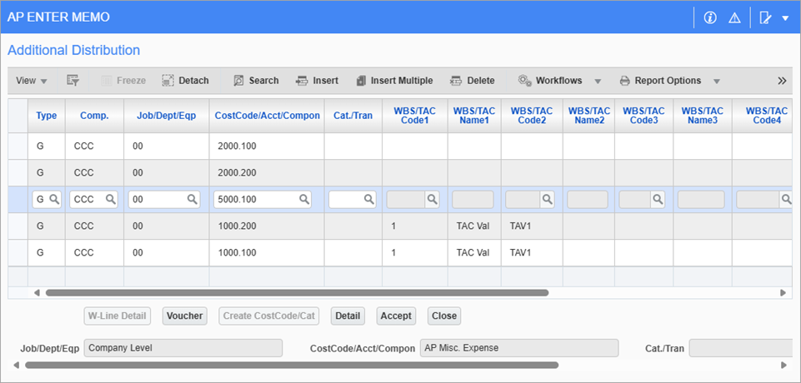
Task: Click the Voucher button
Action: [x=184, y=316]
